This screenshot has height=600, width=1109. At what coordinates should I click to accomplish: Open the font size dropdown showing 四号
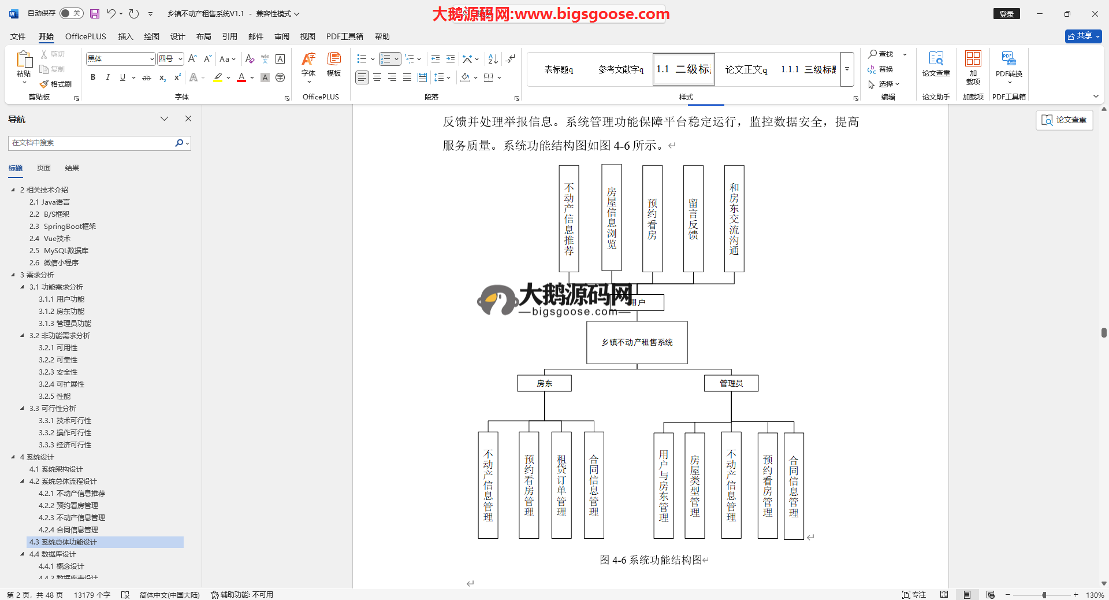pyautogui.click(x=180, y=59)
